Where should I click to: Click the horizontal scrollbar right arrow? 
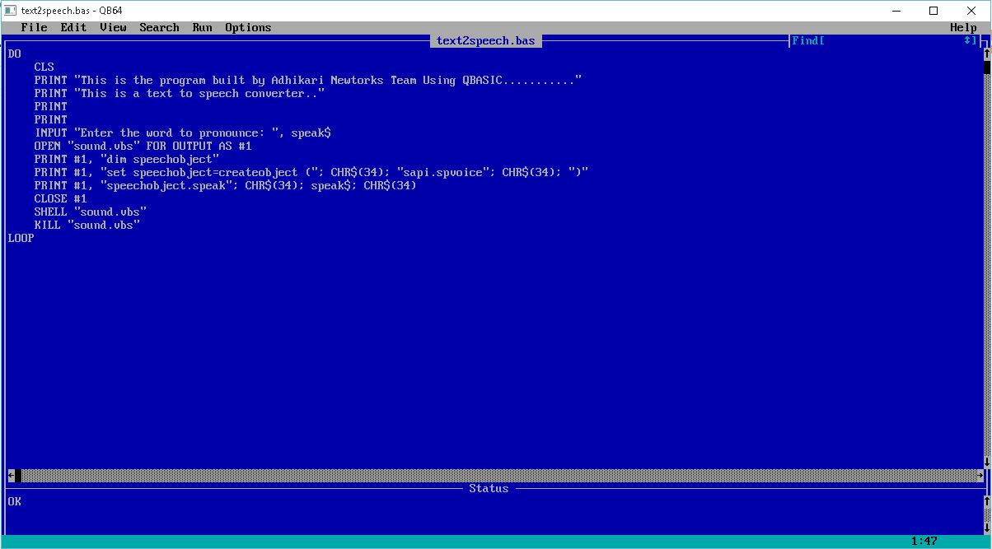[980, 476]
